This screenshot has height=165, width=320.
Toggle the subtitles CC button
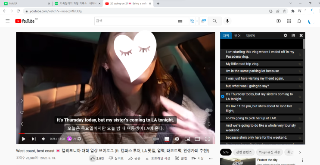coord(167,139)
